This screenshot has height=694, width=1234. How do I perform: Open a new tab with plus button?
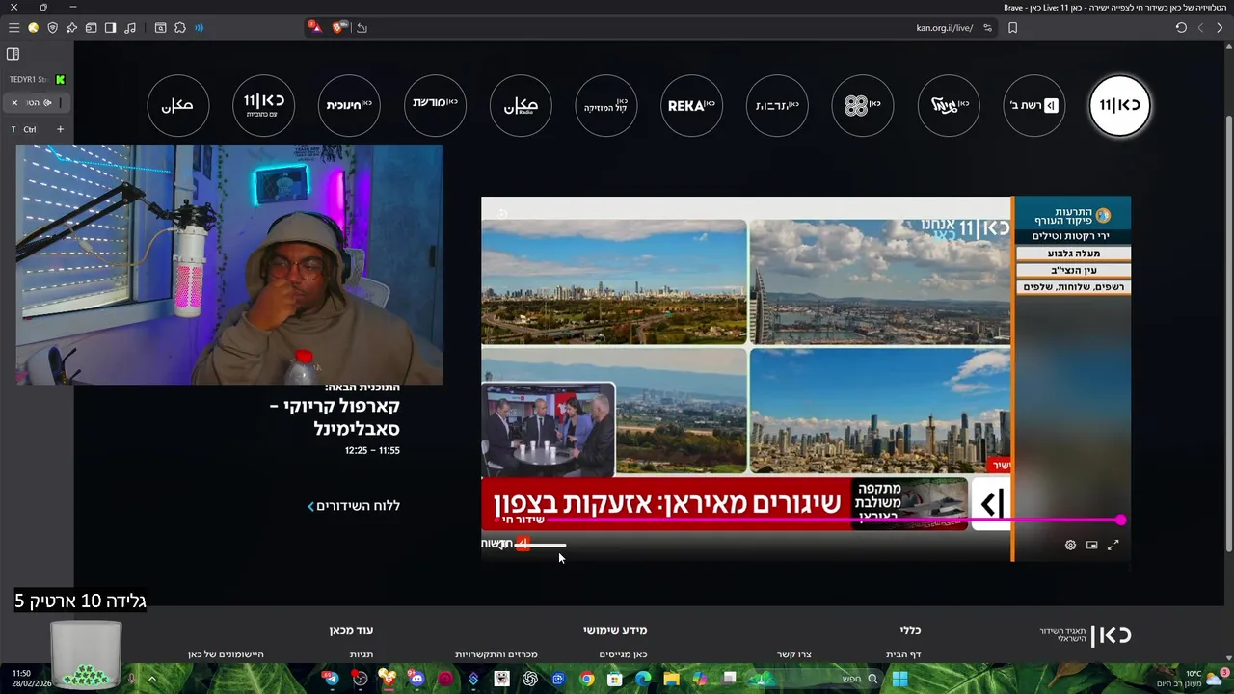[60, 129]
